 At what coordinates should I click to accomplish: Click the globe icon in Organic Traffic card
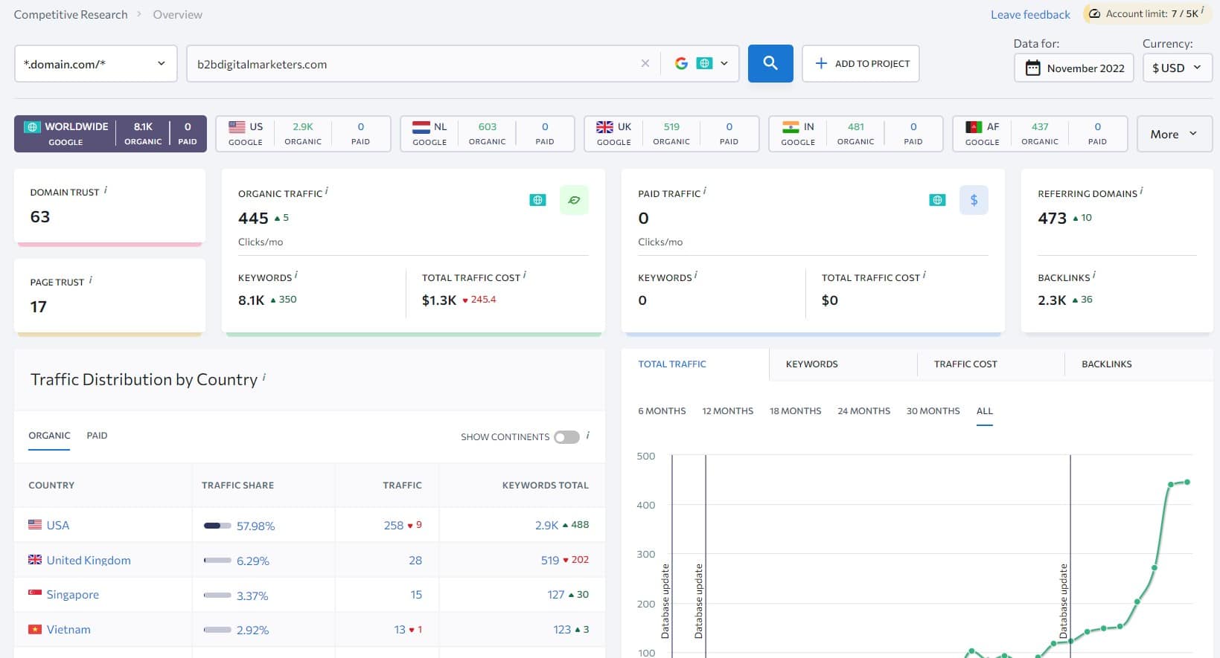[537, 200]
